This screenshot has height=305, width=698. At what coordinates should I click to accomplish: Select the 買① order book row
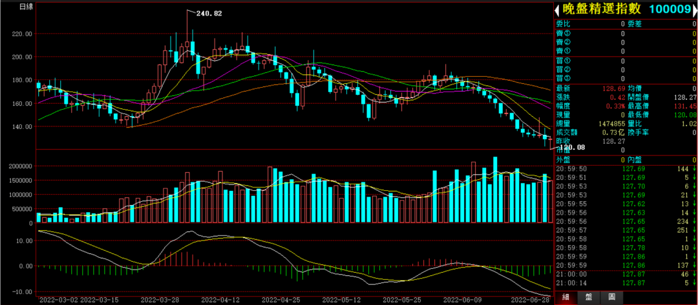point(626,61)
